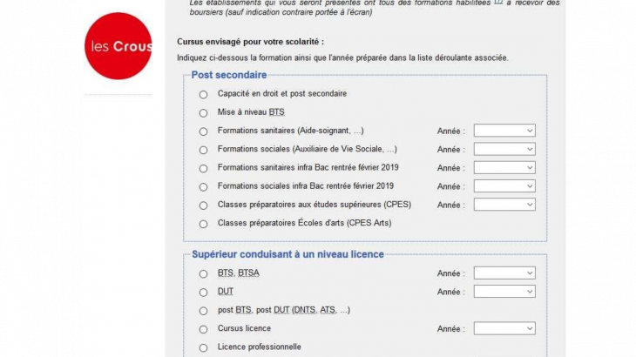
Task: Open the Année dropdown for BTS, BTSA
Action: pos(504,273)
